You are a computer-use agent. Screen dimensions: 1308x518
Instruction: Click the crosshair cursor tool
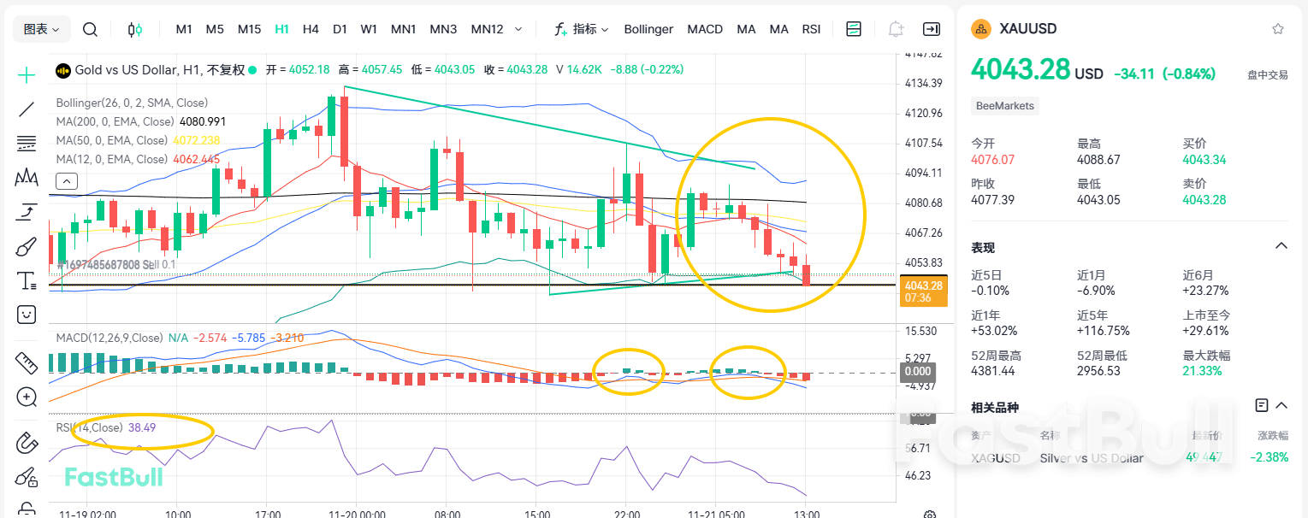click(x=27, y=75)
